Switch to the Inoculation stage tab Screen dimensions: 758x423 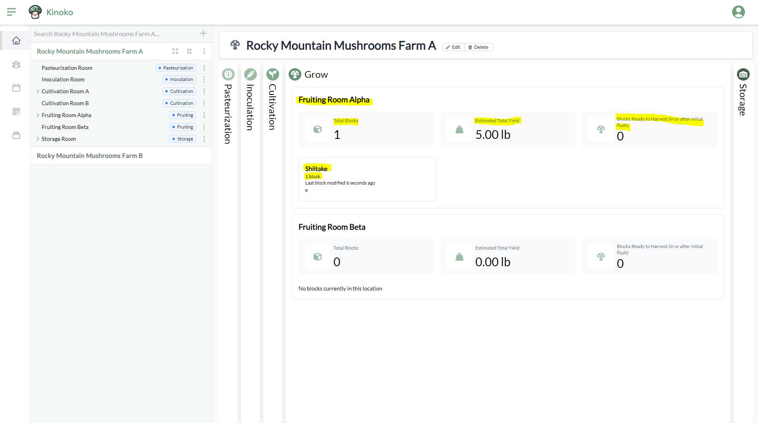pos(250,103)
